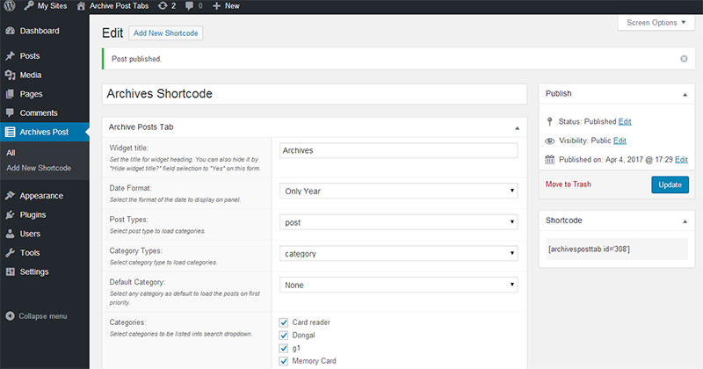The width and height of the screenshot is (703, 369).
Task: Uncheck the Memory Card category
Action: pyautogui.click(x=283, y=361)
